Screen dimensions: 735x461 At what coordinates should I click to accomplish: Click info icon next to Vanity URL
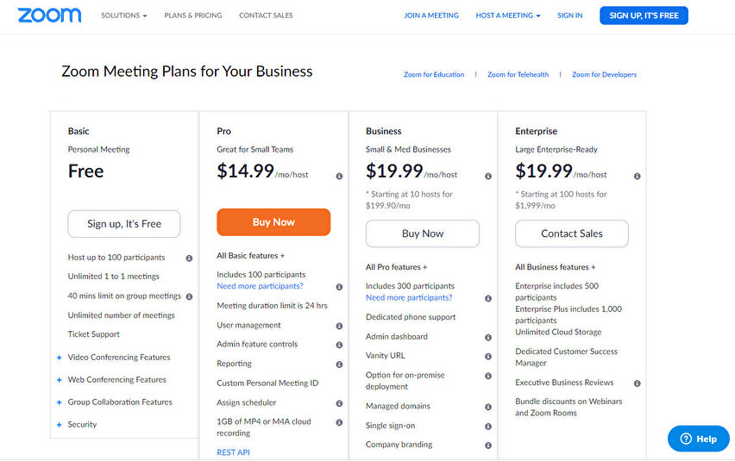(x=488, y=356)
